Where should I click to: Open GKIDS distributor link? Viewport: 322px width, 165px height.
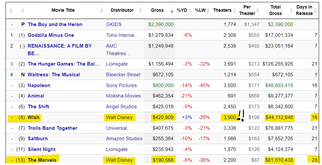tap(114, 24)
